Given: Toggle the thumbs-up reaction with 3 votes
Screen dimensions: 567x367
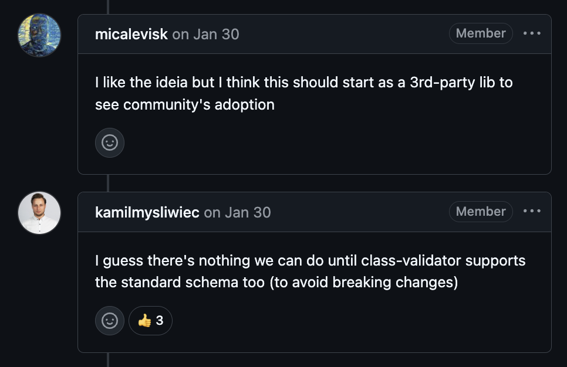Looking at the screenshot, I should click(150, 321).
